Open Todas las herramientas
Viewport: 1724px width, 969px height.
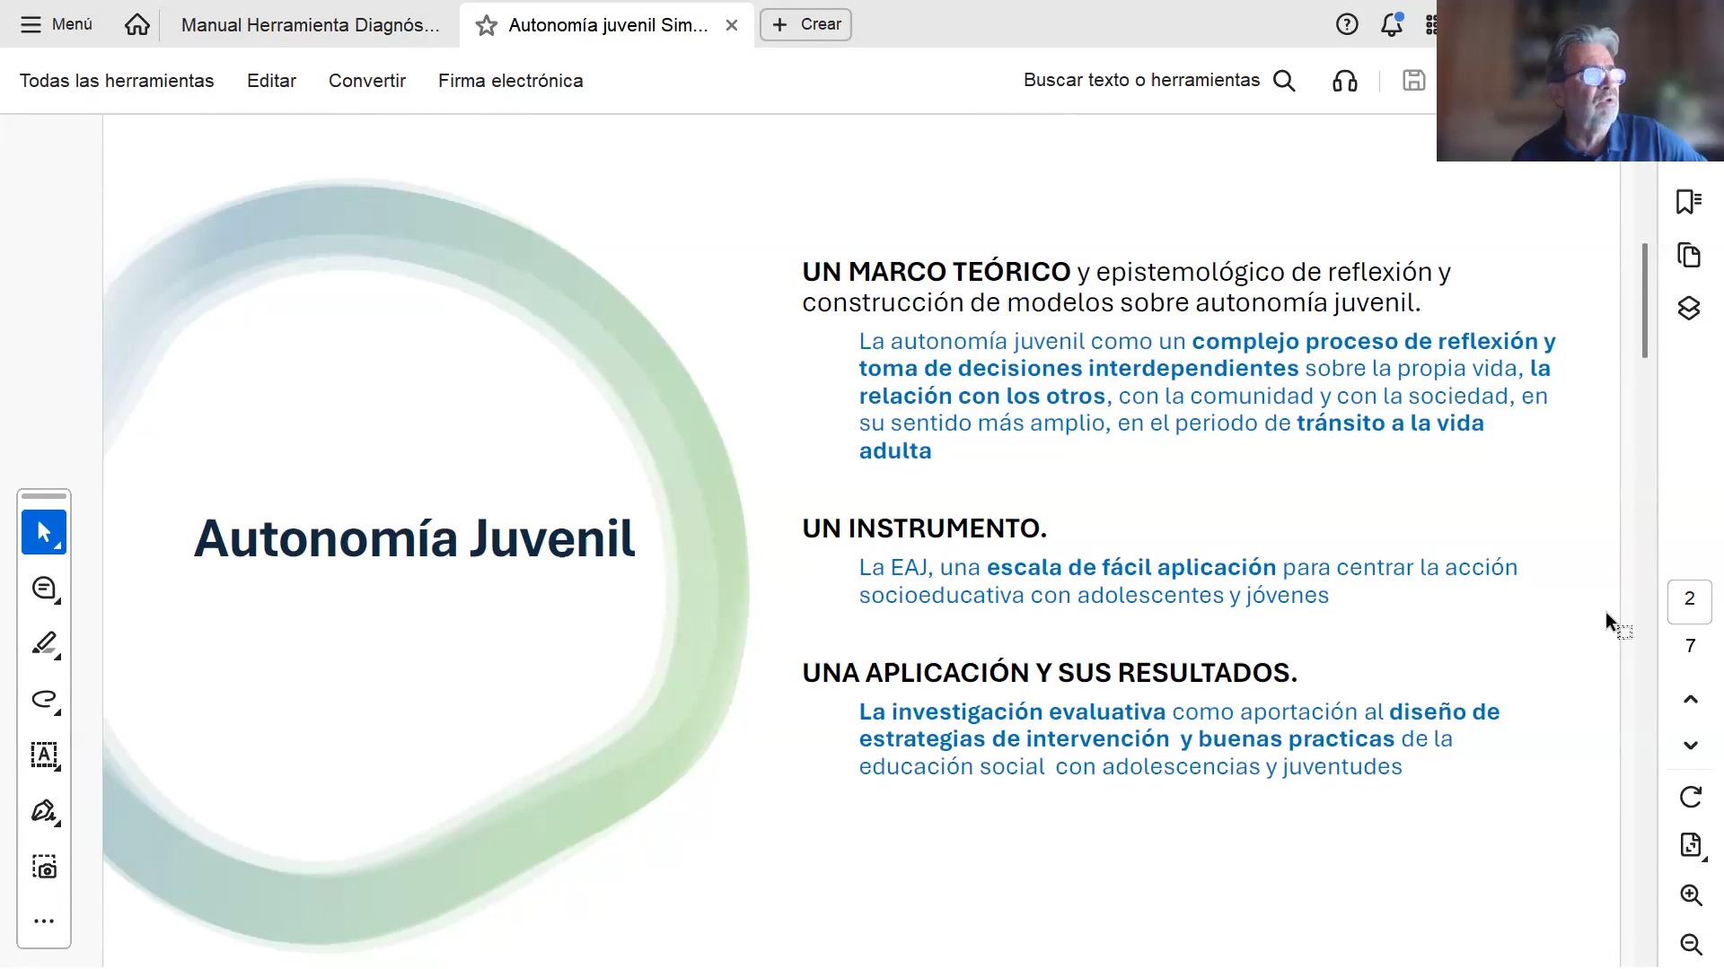pyautogui.click(x=117, y=81)
